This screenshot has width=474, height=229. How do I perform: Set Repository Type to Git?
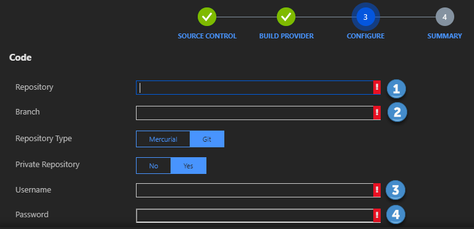207,139
